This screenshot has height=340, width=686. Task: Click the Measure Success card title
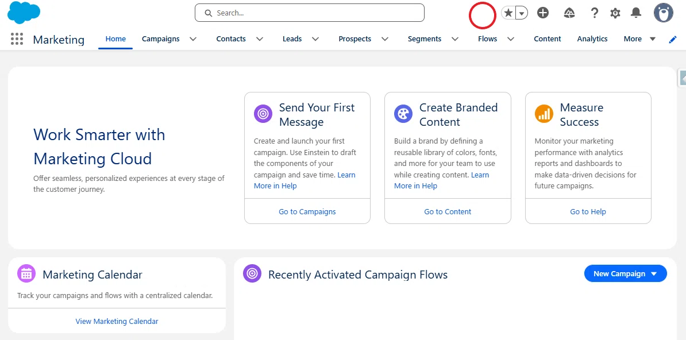pyautogui.click(x=581, y=115)
